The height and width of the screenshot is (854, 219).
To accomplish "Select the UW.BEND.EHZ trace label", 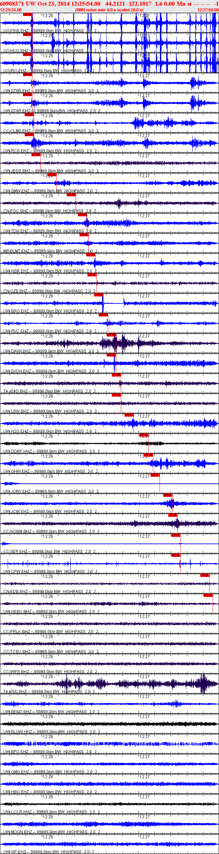I will point(51,712).
